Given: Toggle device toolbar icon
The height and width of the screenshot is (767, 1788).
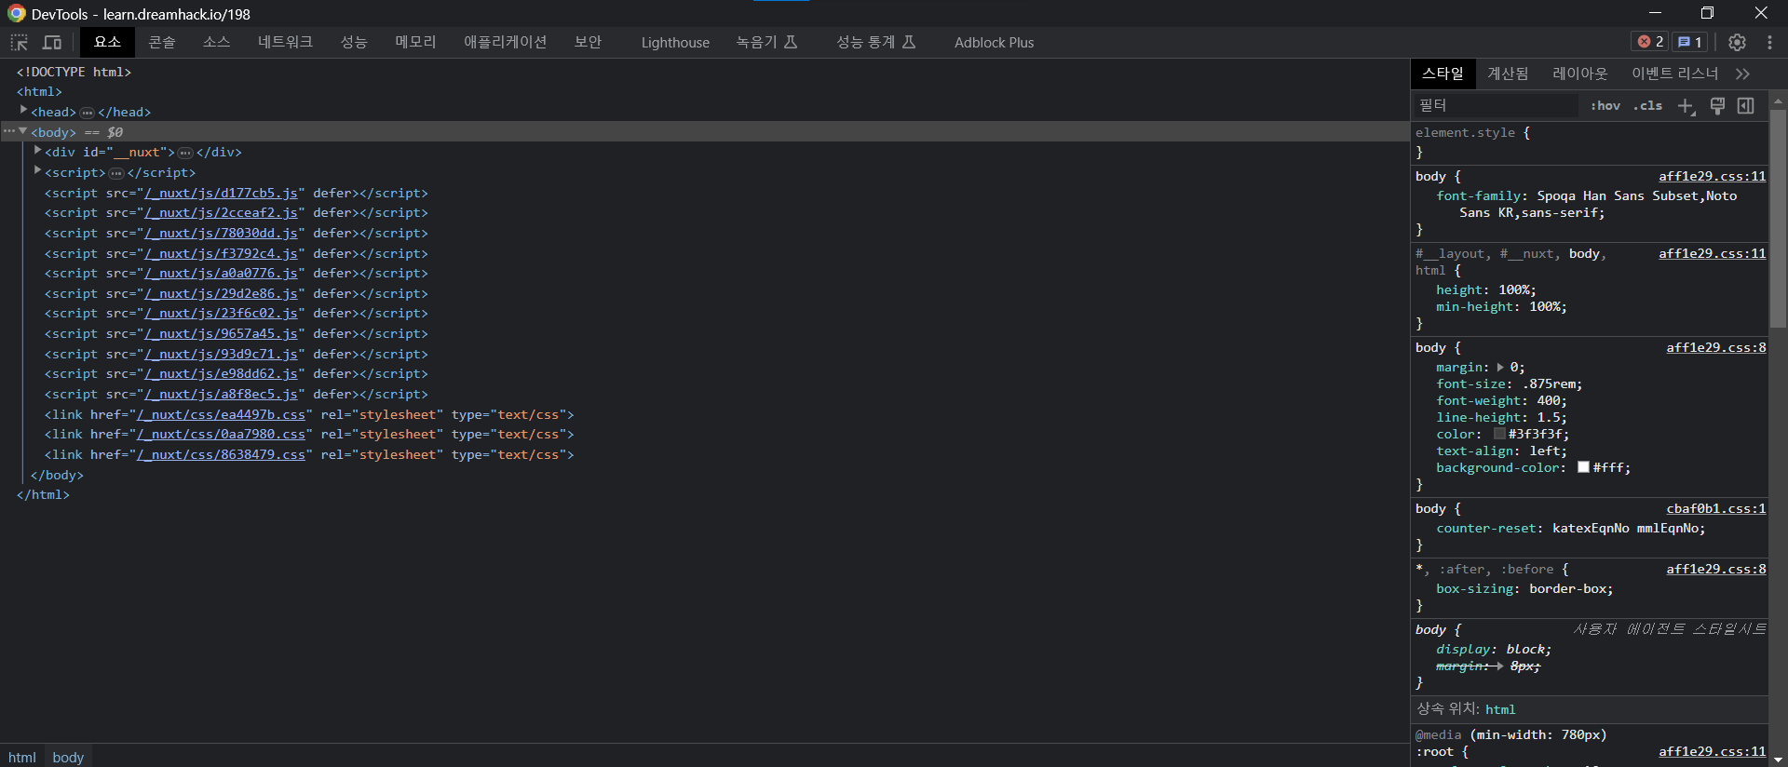Looking at the screenshot, I should [52, 43].
